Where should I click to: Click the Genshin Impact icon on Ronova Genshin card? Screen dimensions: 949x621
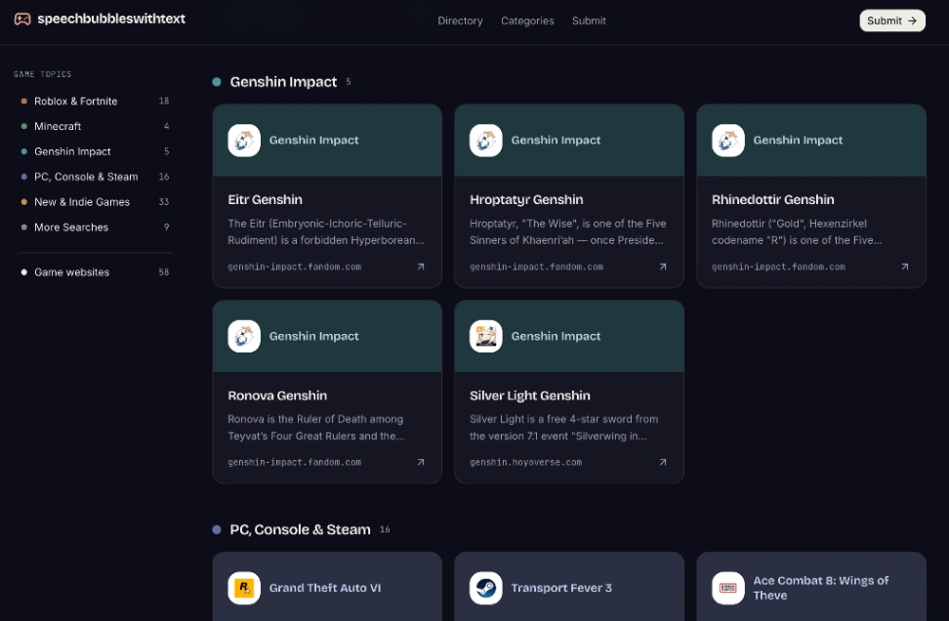coord(244,336)
